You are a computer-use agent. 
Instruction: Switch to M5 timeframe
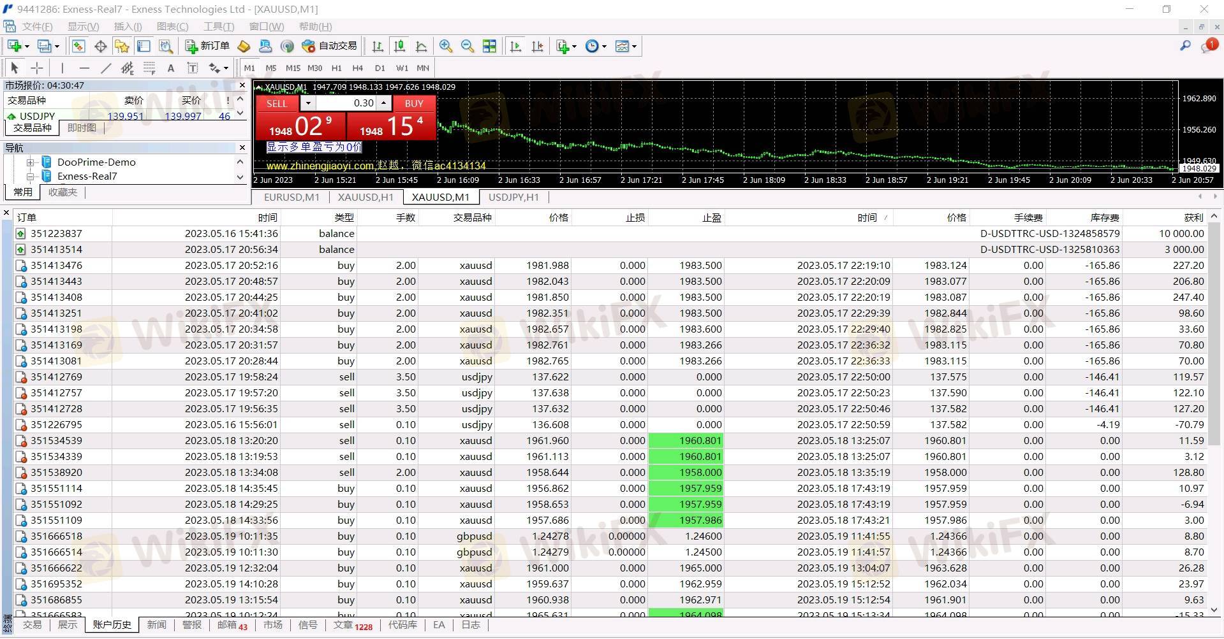pos(271,68)
